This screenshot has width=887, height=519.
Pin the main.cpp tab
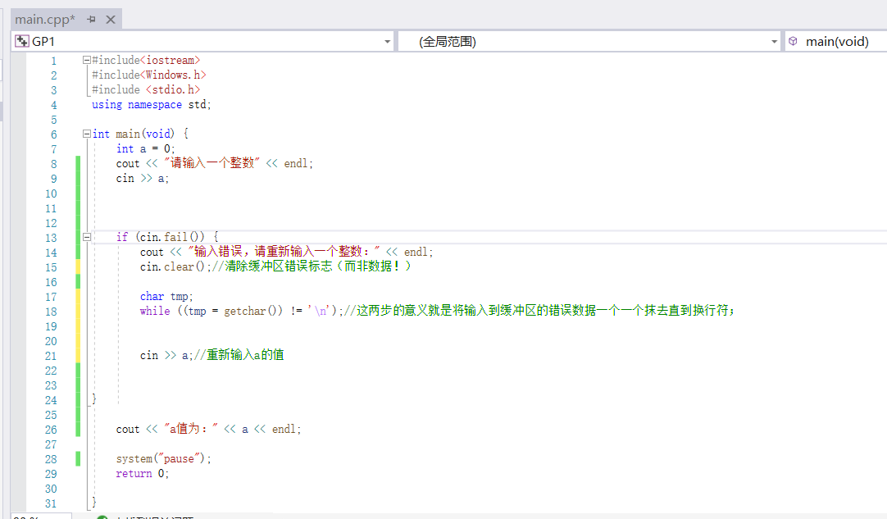91,19
